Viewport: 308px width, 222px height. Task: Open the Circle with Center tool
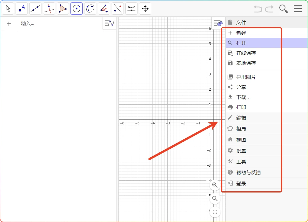click(x=77, y=9)
